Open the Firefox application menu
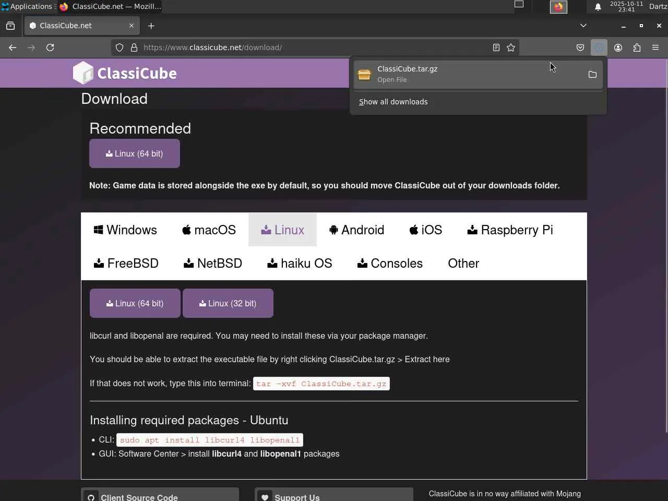The image size is (668, 501). [x=655, y=47]
